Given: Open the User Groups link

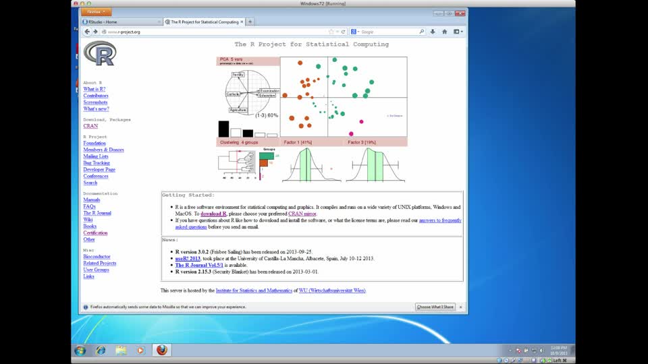Looking at the screenshot, I should click(96, 270).
